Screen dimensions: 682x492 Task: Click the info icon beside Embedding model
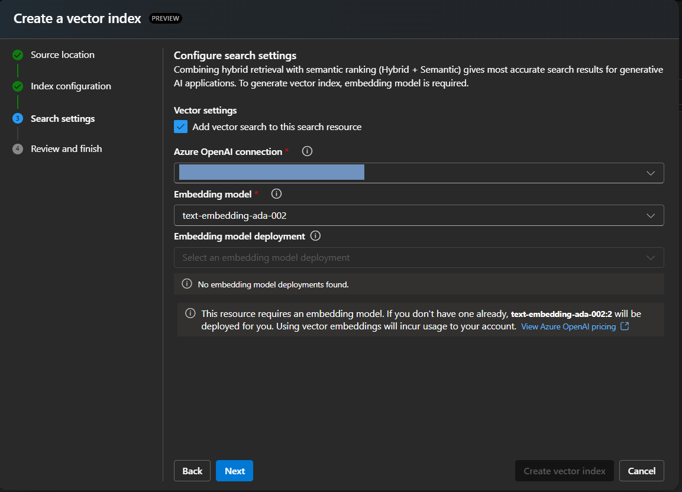pos(276,193)
